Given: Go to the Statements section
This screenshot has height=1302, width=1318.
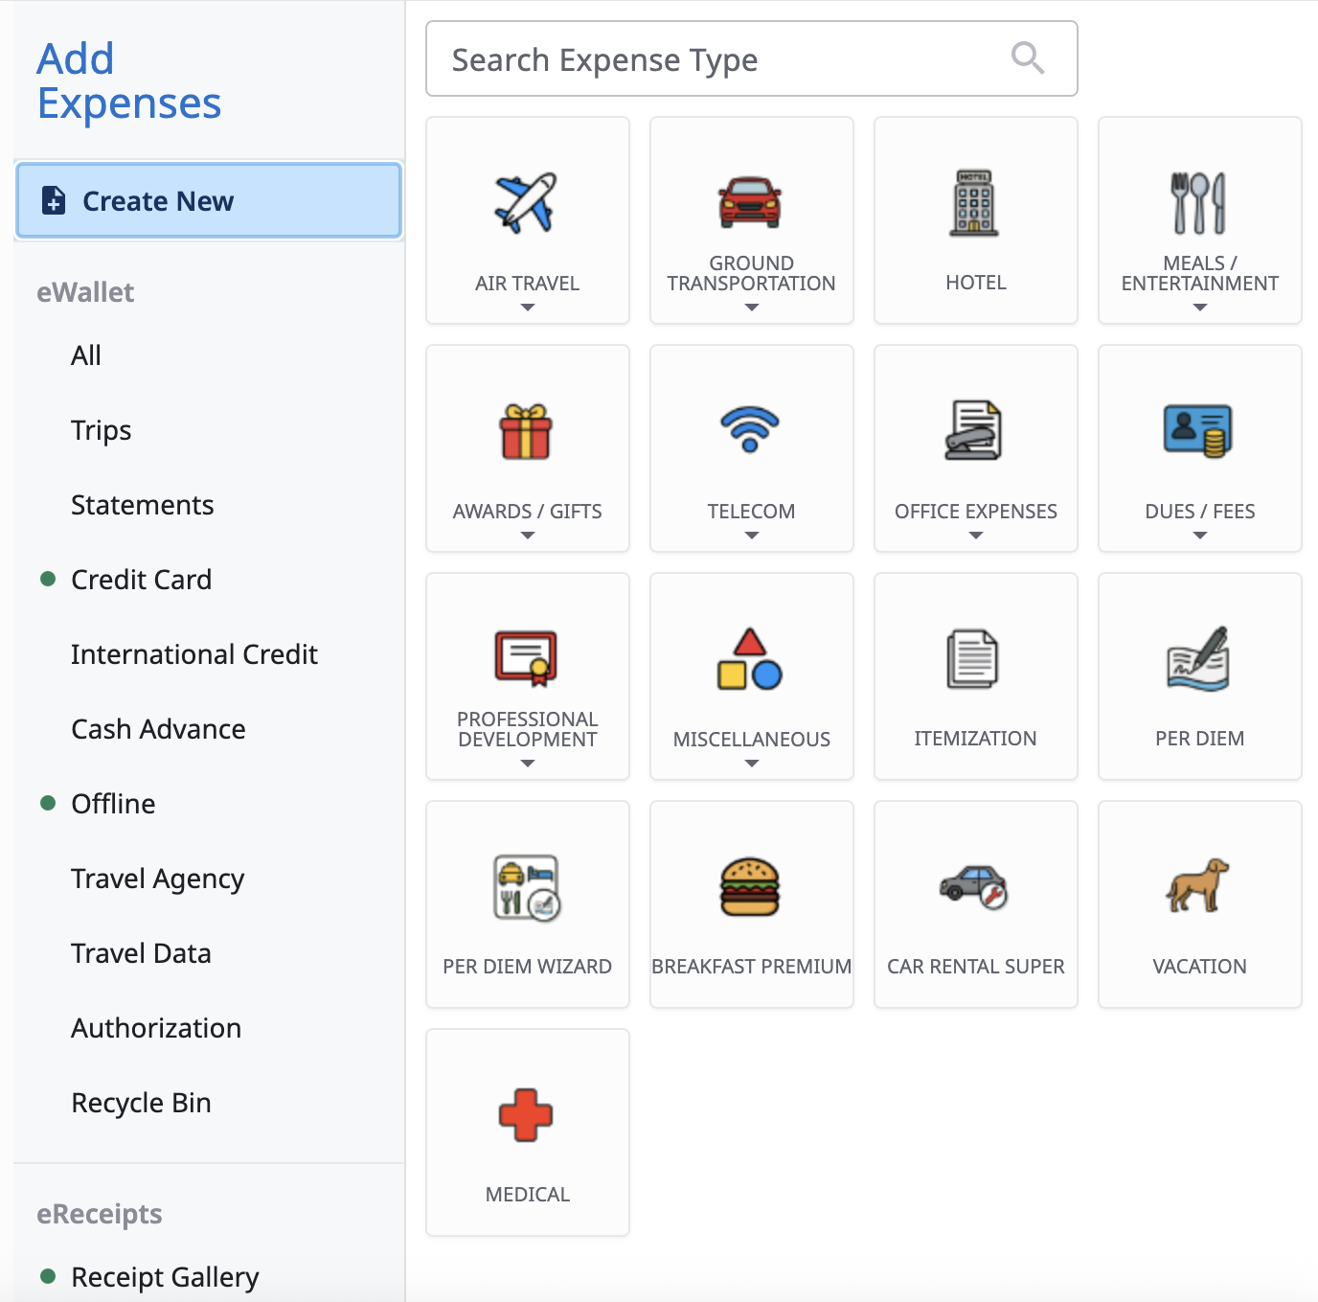Looking at the screenshot, I should [142, 505].
